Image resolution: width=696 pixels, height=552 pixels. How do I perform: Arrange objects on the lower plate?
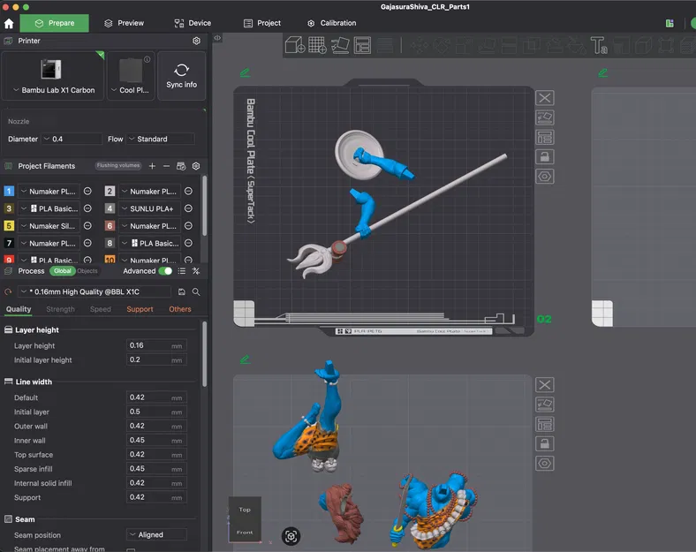click(545, 424)
